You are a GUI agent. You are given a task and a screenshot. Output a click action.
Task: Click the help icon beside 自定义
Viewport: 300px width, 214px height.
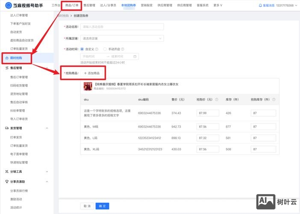coord(97,49)
